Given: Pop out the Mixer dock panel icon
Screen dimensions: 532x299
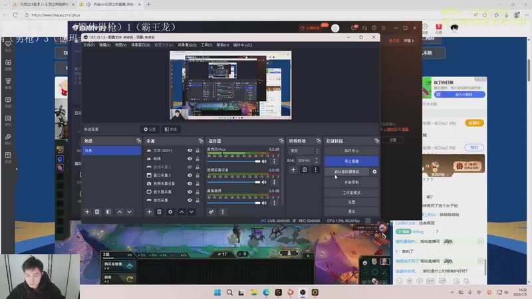Looking at the screenshot, I should click(281, 141).
